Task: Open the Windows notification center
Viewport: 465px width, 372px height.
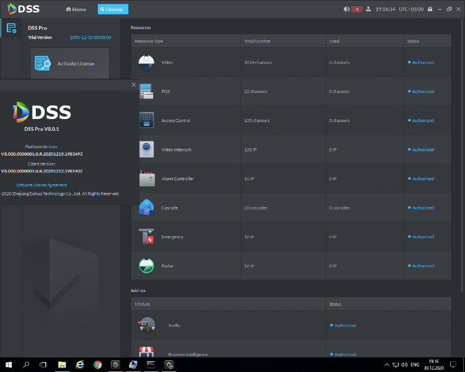Action: tap(453, 365)
